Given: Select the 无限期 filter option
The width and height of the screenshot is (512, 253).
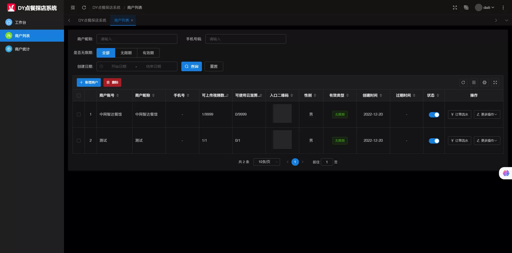Looking at the screenshot, I should (126, 53).
